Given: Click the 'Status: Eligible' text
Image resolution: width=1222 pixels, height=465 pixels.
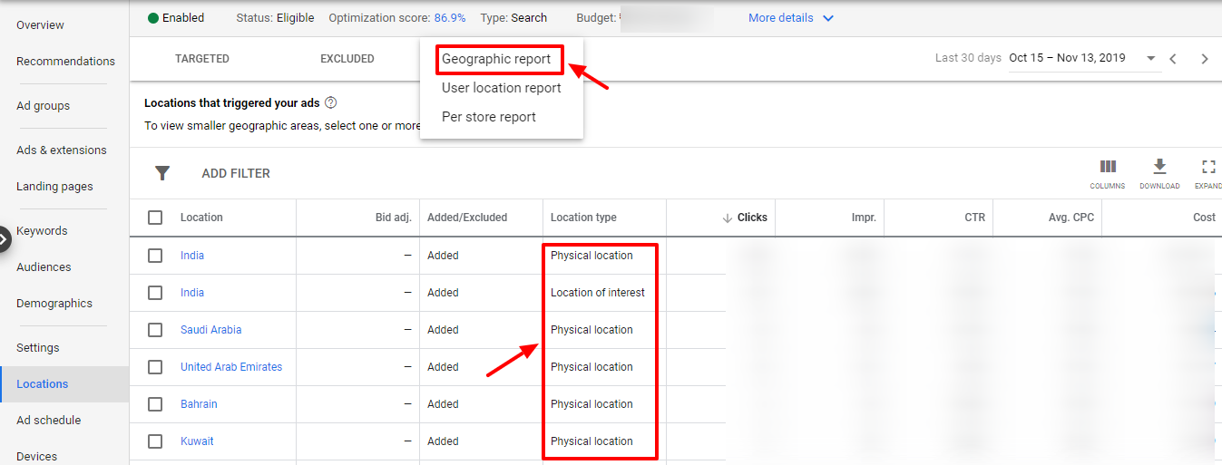Looking at the screenshot, I should [275, 18].
